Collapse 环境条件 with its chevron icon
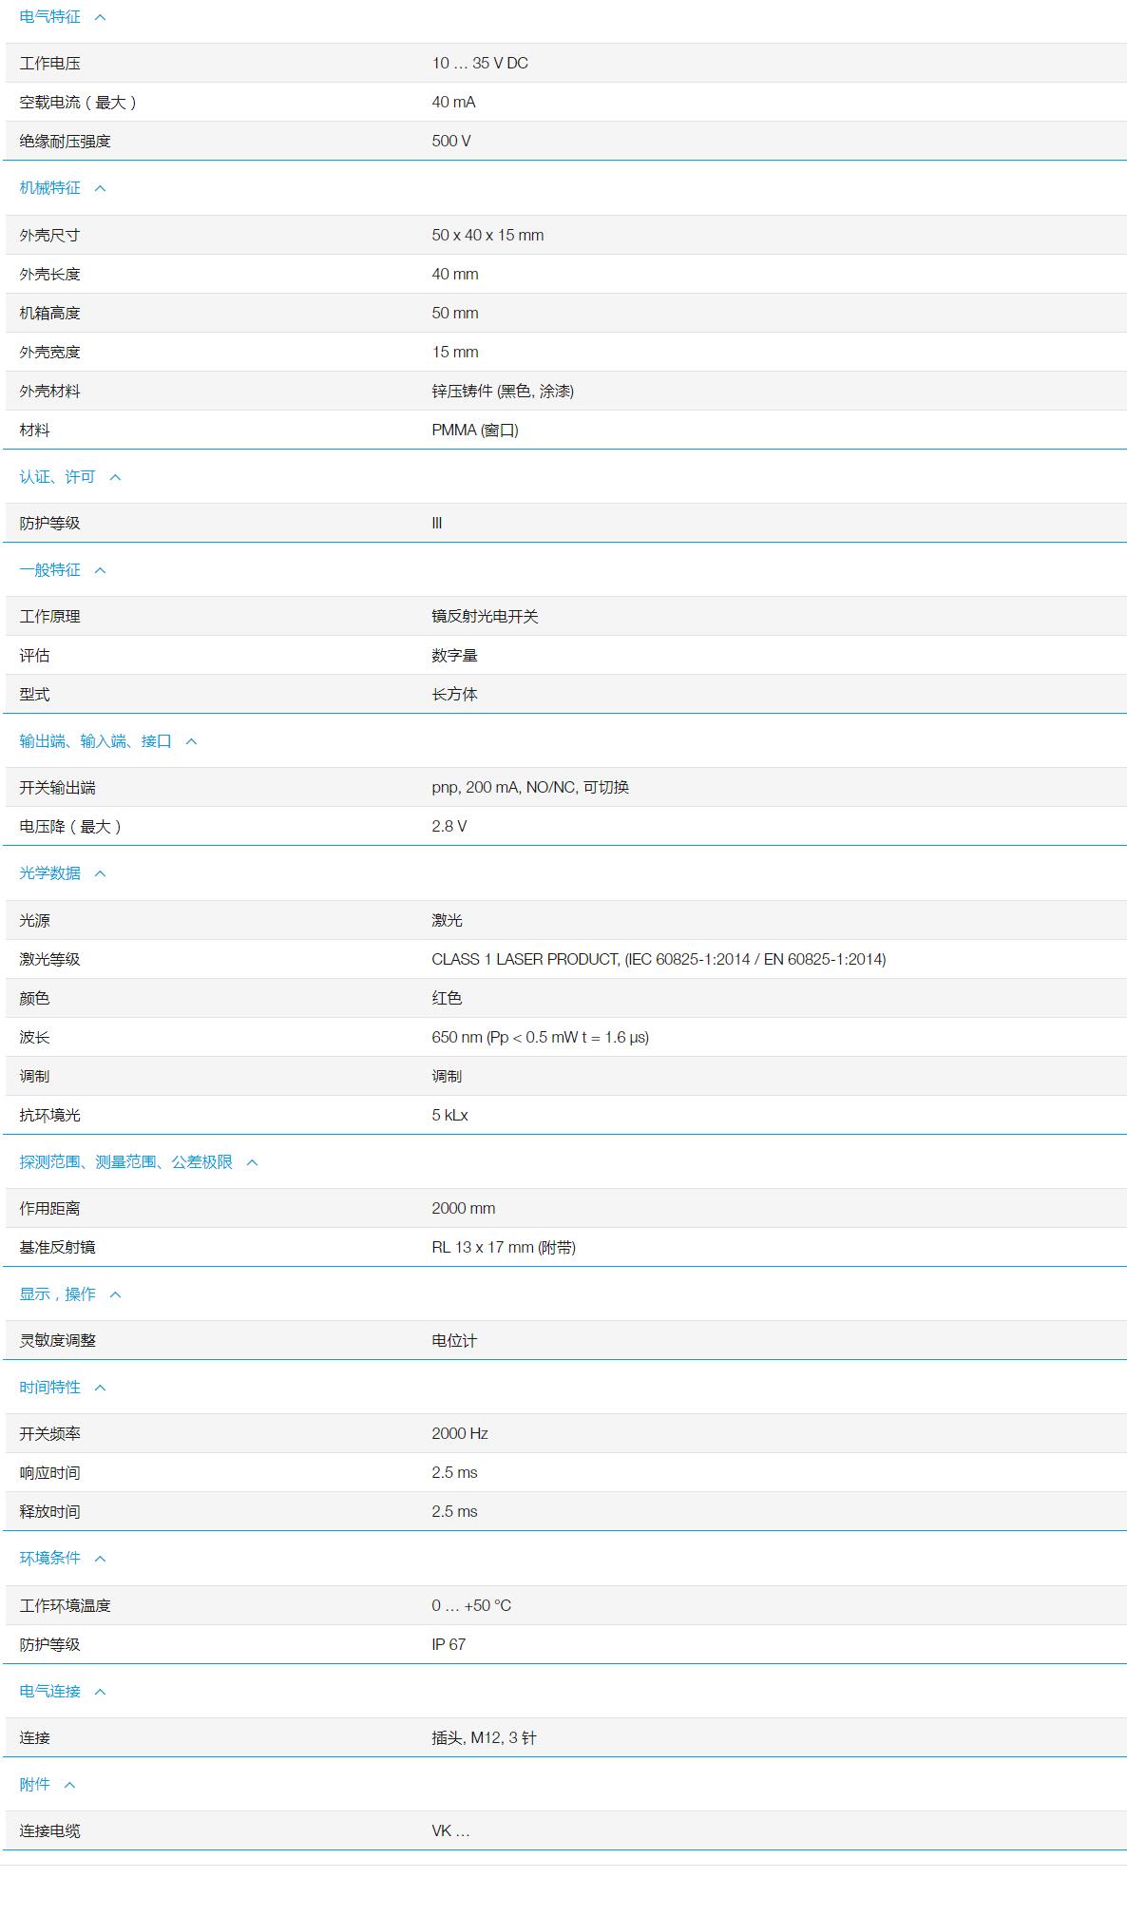1127x1916 pixels. pyautogui.click(x=100, y=1559)
